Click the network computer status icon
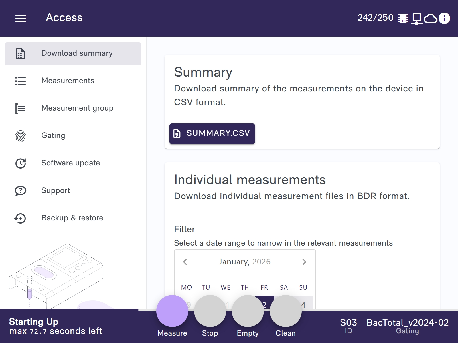 coord(416,18)
